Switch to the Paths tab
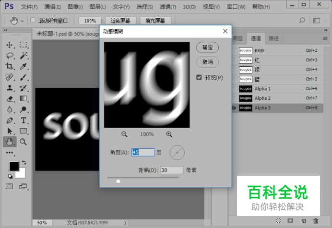Image resolution: width=332 pixels, height=228 pixels. pos(273,38)
